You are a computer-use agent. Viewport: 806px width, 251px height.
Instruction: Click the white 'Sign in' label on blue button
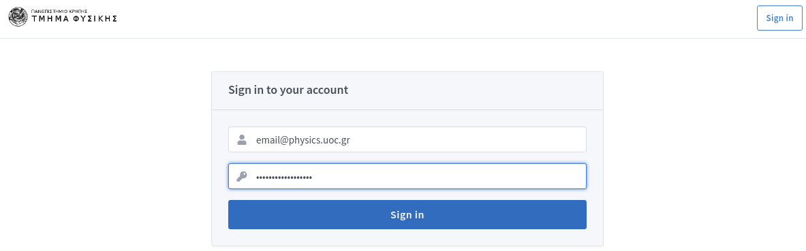pyautogui.click(x=407, y=214)
